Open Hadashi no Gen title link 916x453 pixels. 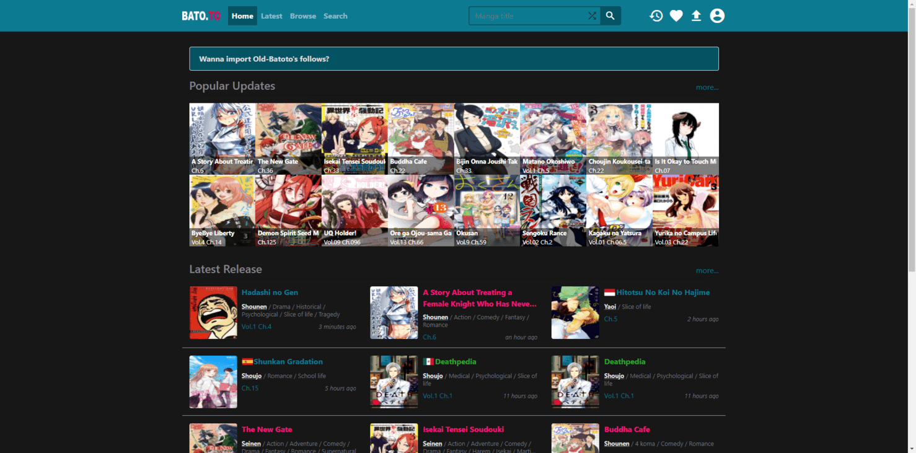click(270, 292)
